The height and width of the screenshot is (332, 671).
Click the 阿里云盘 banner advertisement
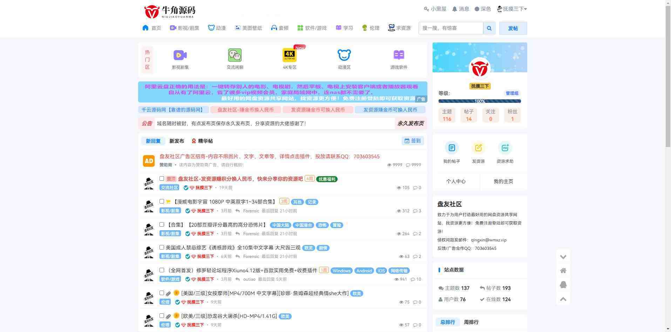coord(283,92)
